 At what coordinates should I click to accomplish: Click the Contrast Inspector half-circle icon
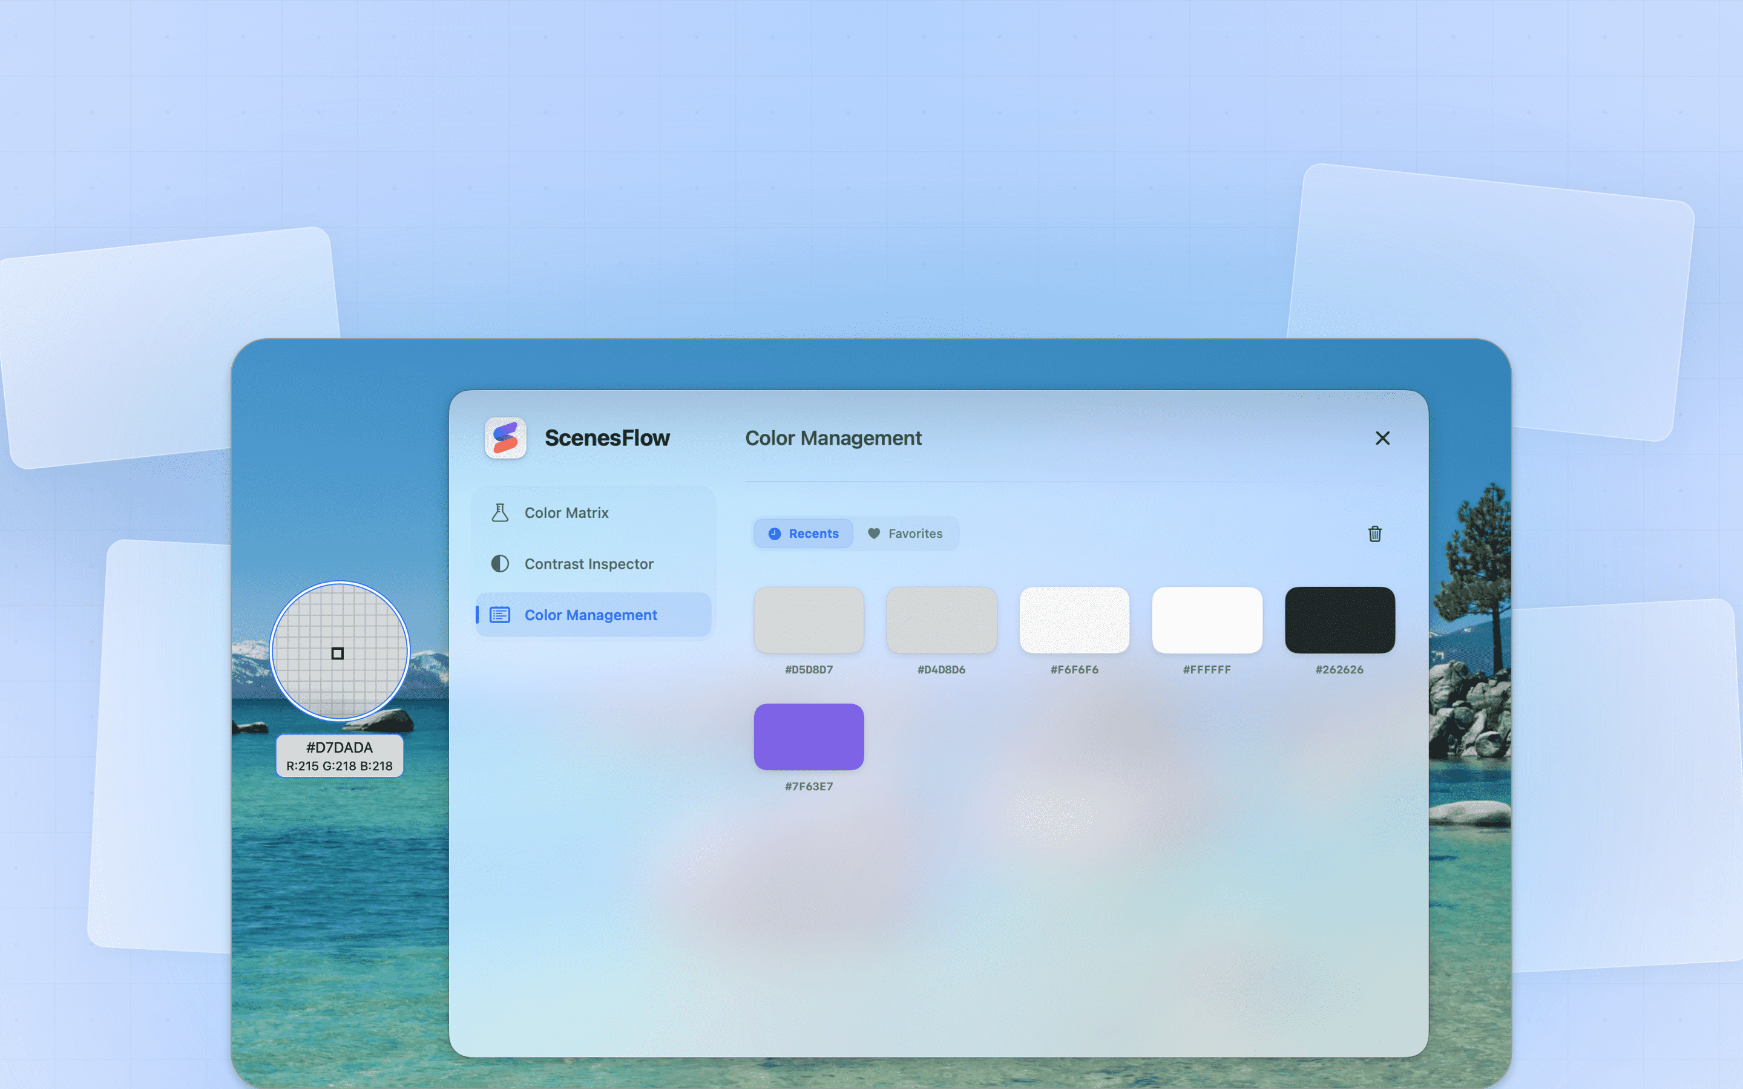coord(500,564)
